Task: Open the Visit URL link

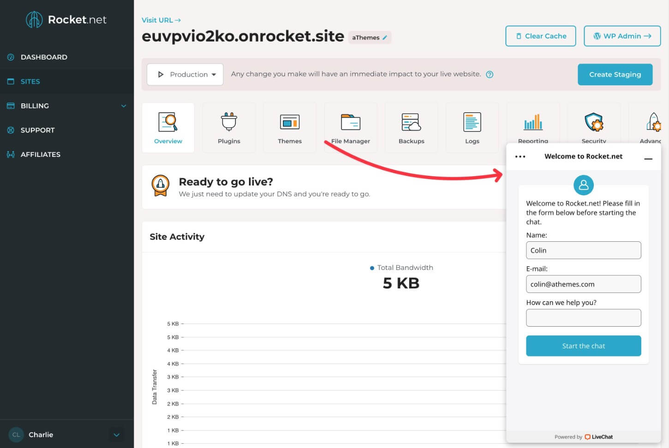Action: [x=161, y=20]
